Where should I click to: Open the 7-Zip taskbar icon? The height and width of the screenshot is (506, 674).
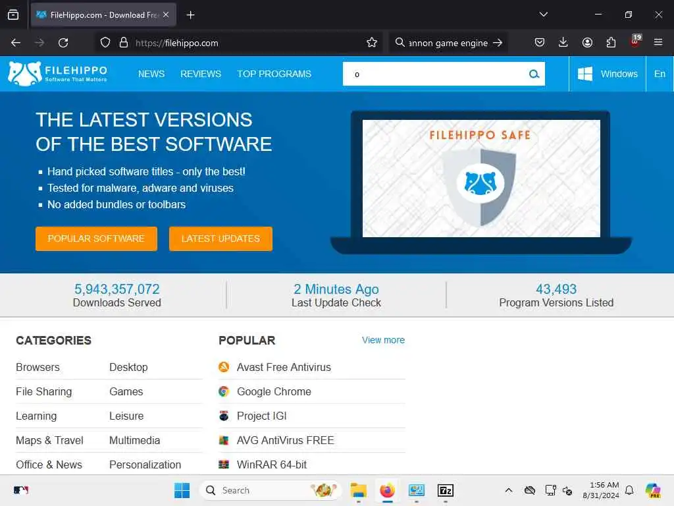(x=446, y=490)
